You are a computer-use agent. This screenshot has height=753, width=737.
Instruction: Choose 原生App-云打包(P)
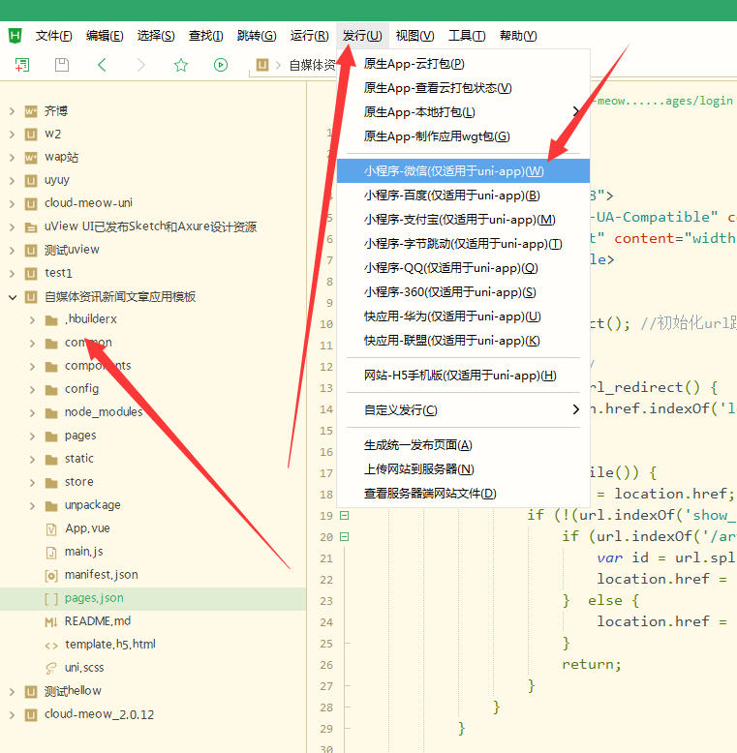point(463,64)
